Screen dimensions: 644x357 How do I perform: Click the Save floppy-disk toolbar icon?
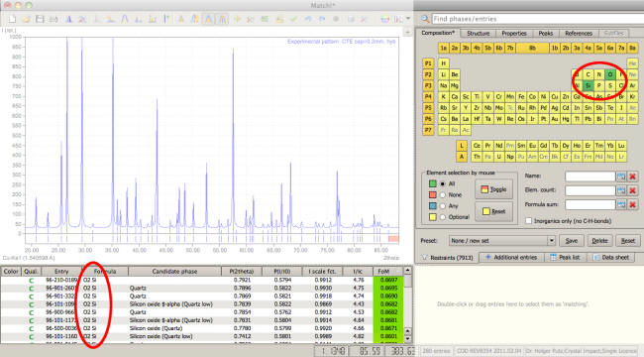[x=40, y=19]
